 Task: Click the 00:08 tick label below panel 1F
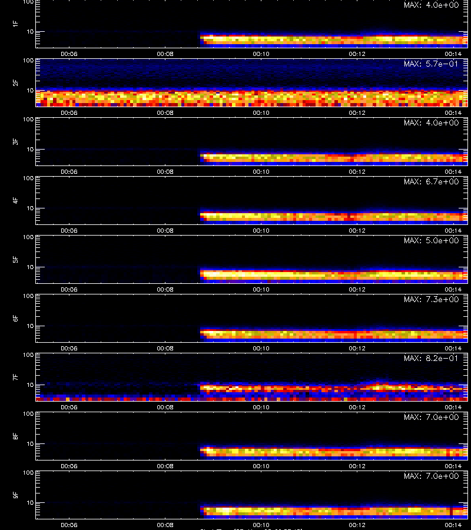click(x=165, y=54)
